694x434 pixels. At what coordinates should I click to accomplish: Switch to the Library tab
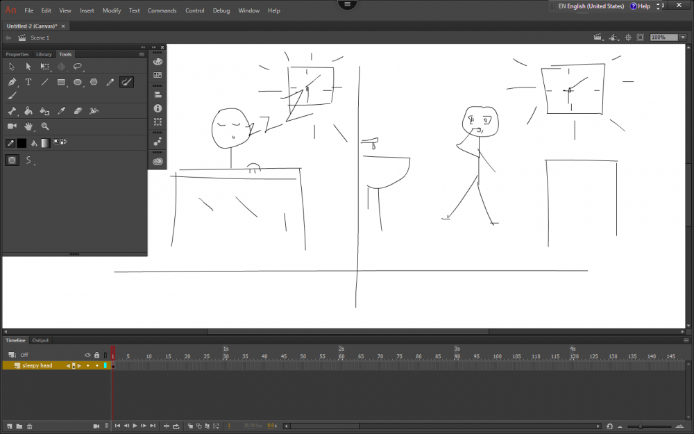[x=44, y=54]
